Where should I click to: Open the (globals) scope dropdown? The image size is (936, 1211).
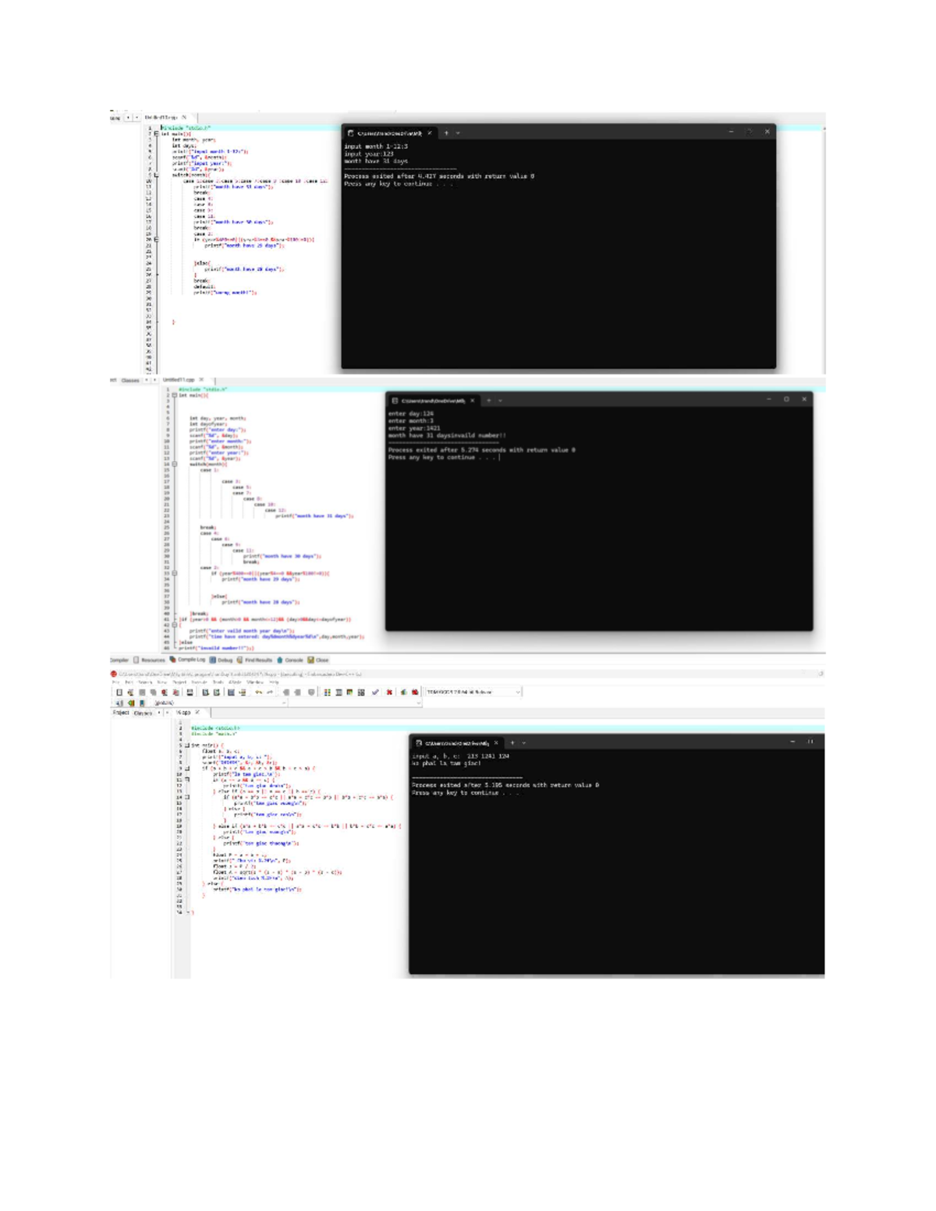click(219, 703)
